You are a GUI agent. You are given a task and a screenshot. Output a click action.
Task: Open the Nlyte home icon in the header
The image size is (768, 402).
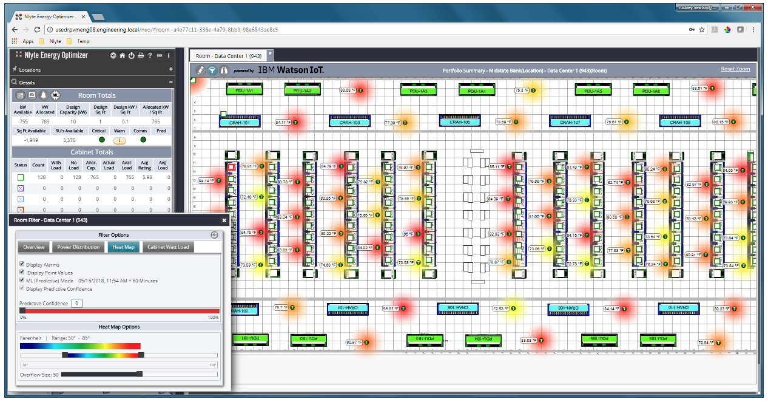[123, 55]
